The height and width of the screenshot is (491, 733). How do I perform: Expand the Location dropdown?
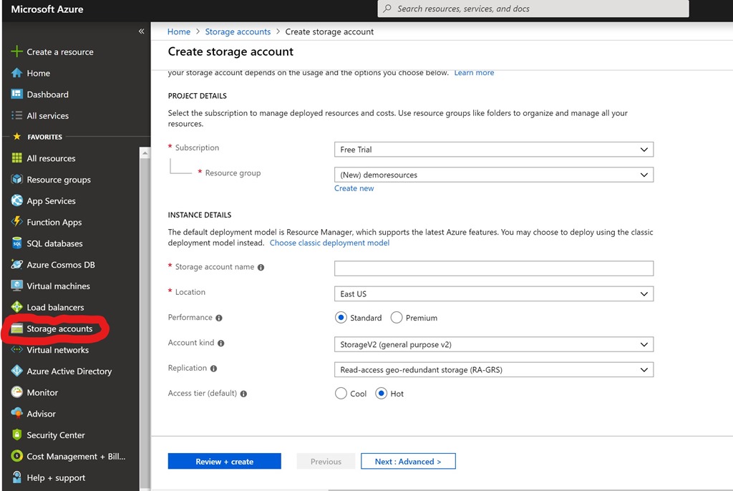tap(494, 293)
